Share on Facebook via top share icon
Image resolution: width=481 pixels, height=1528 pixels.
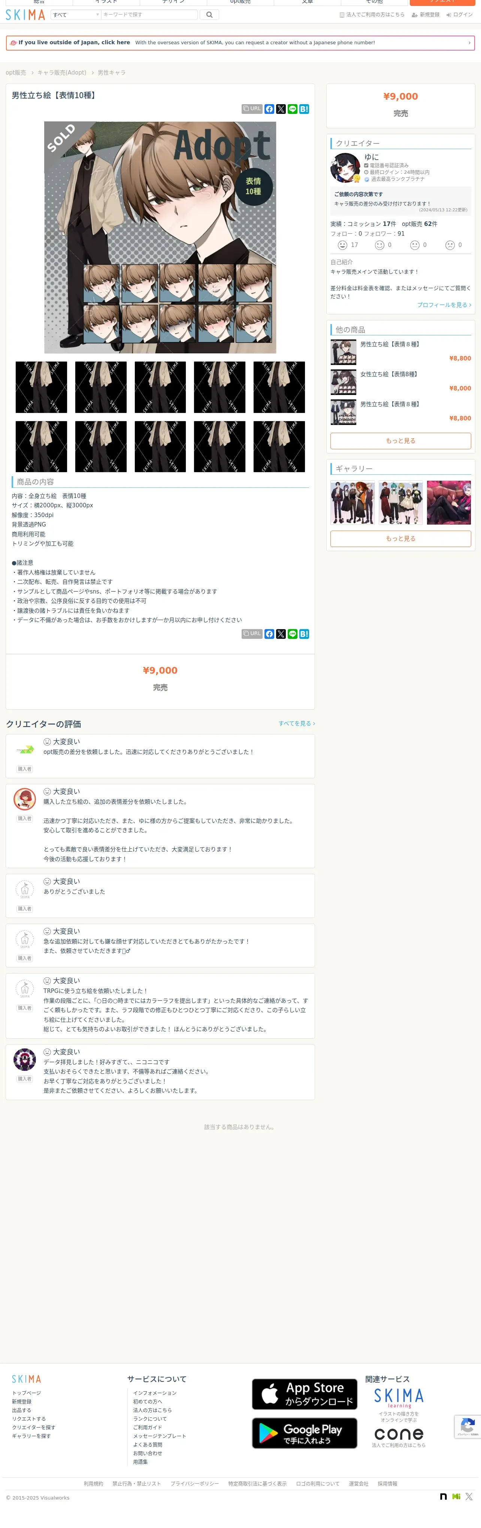coord(269,109)
